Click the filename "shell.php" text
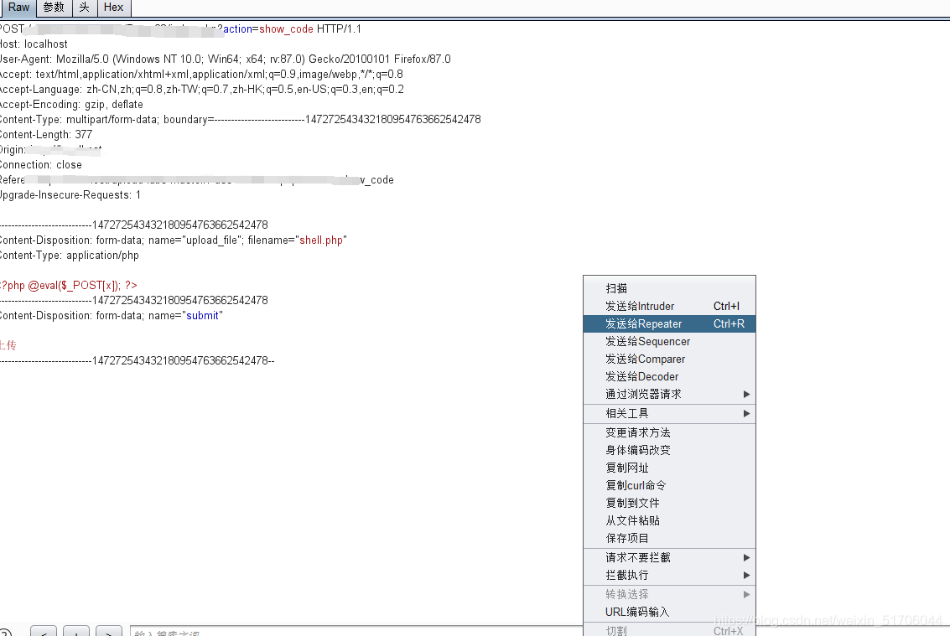Viewport: 950px width, 636px height. tap(321, 240)
